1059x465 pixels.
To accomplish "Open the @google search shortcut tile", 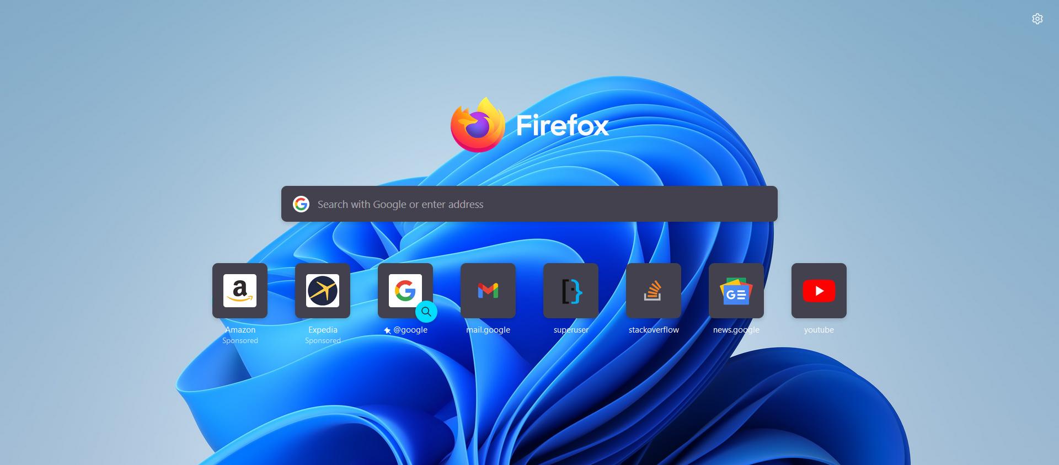I will point(405,291).
